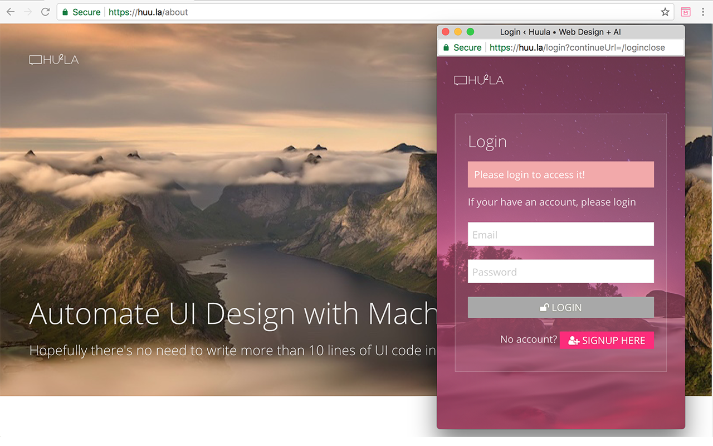Click the forward navigation arrow
This screenshot has height=446, width=713.
(28, 12)
